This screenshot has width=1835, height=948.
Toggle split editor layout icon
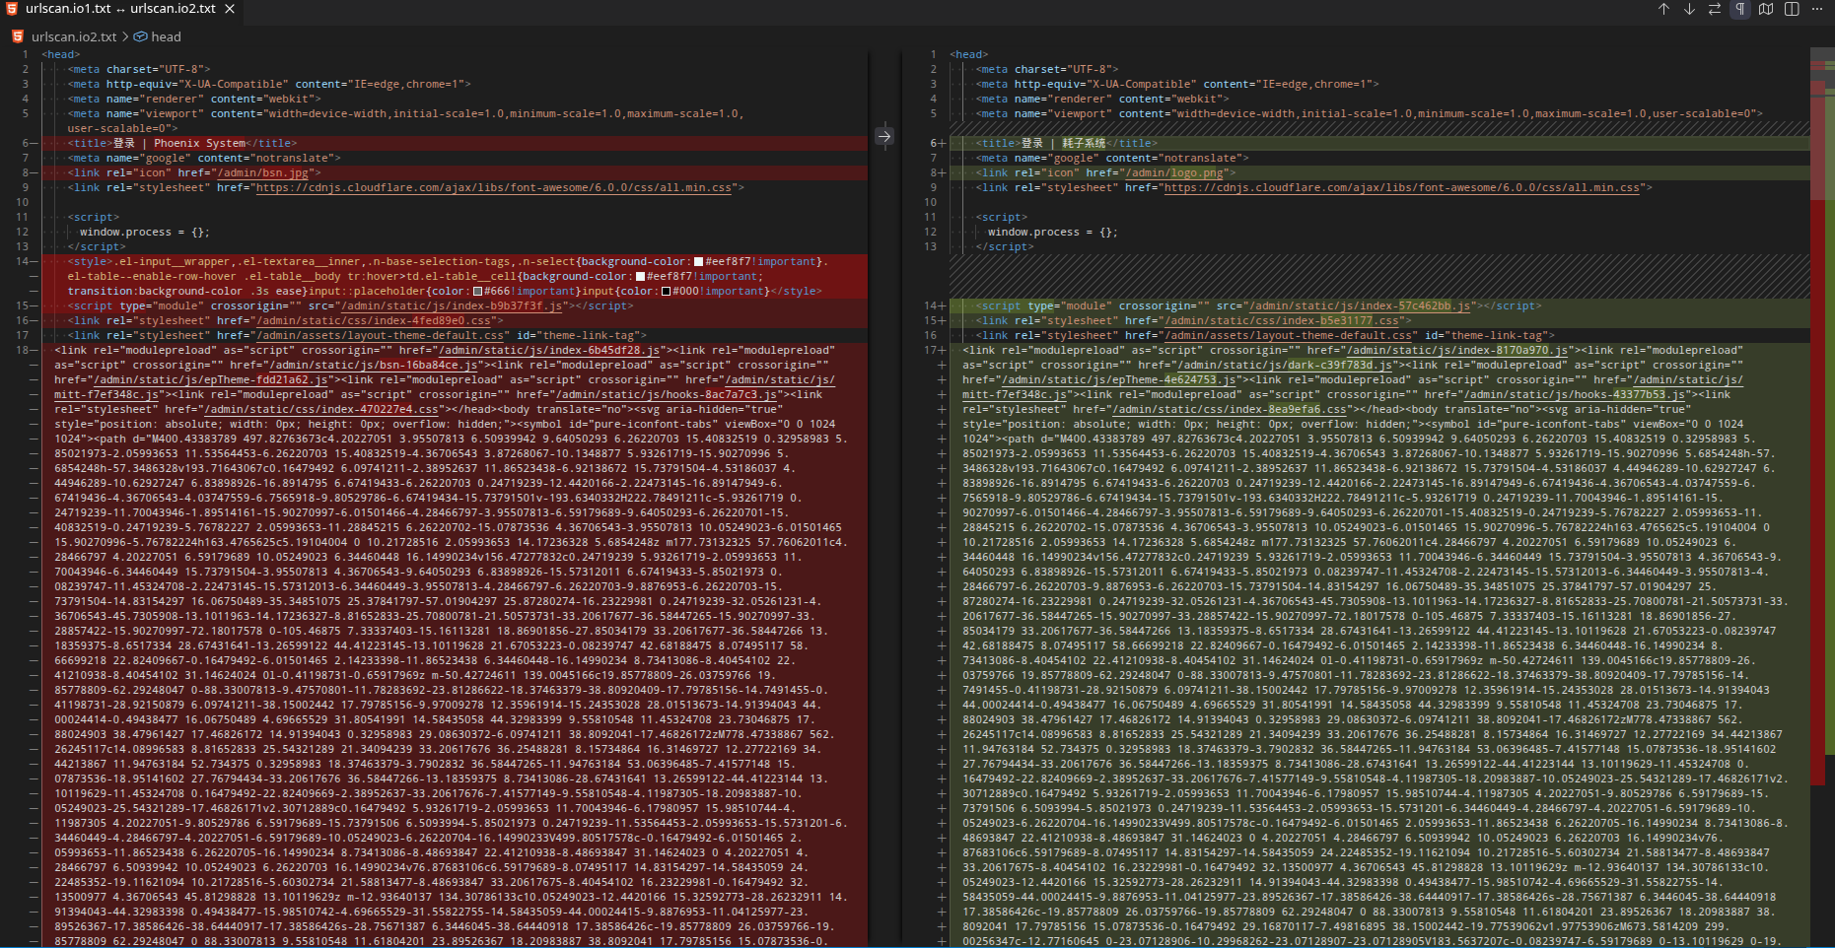point(1792,9)
